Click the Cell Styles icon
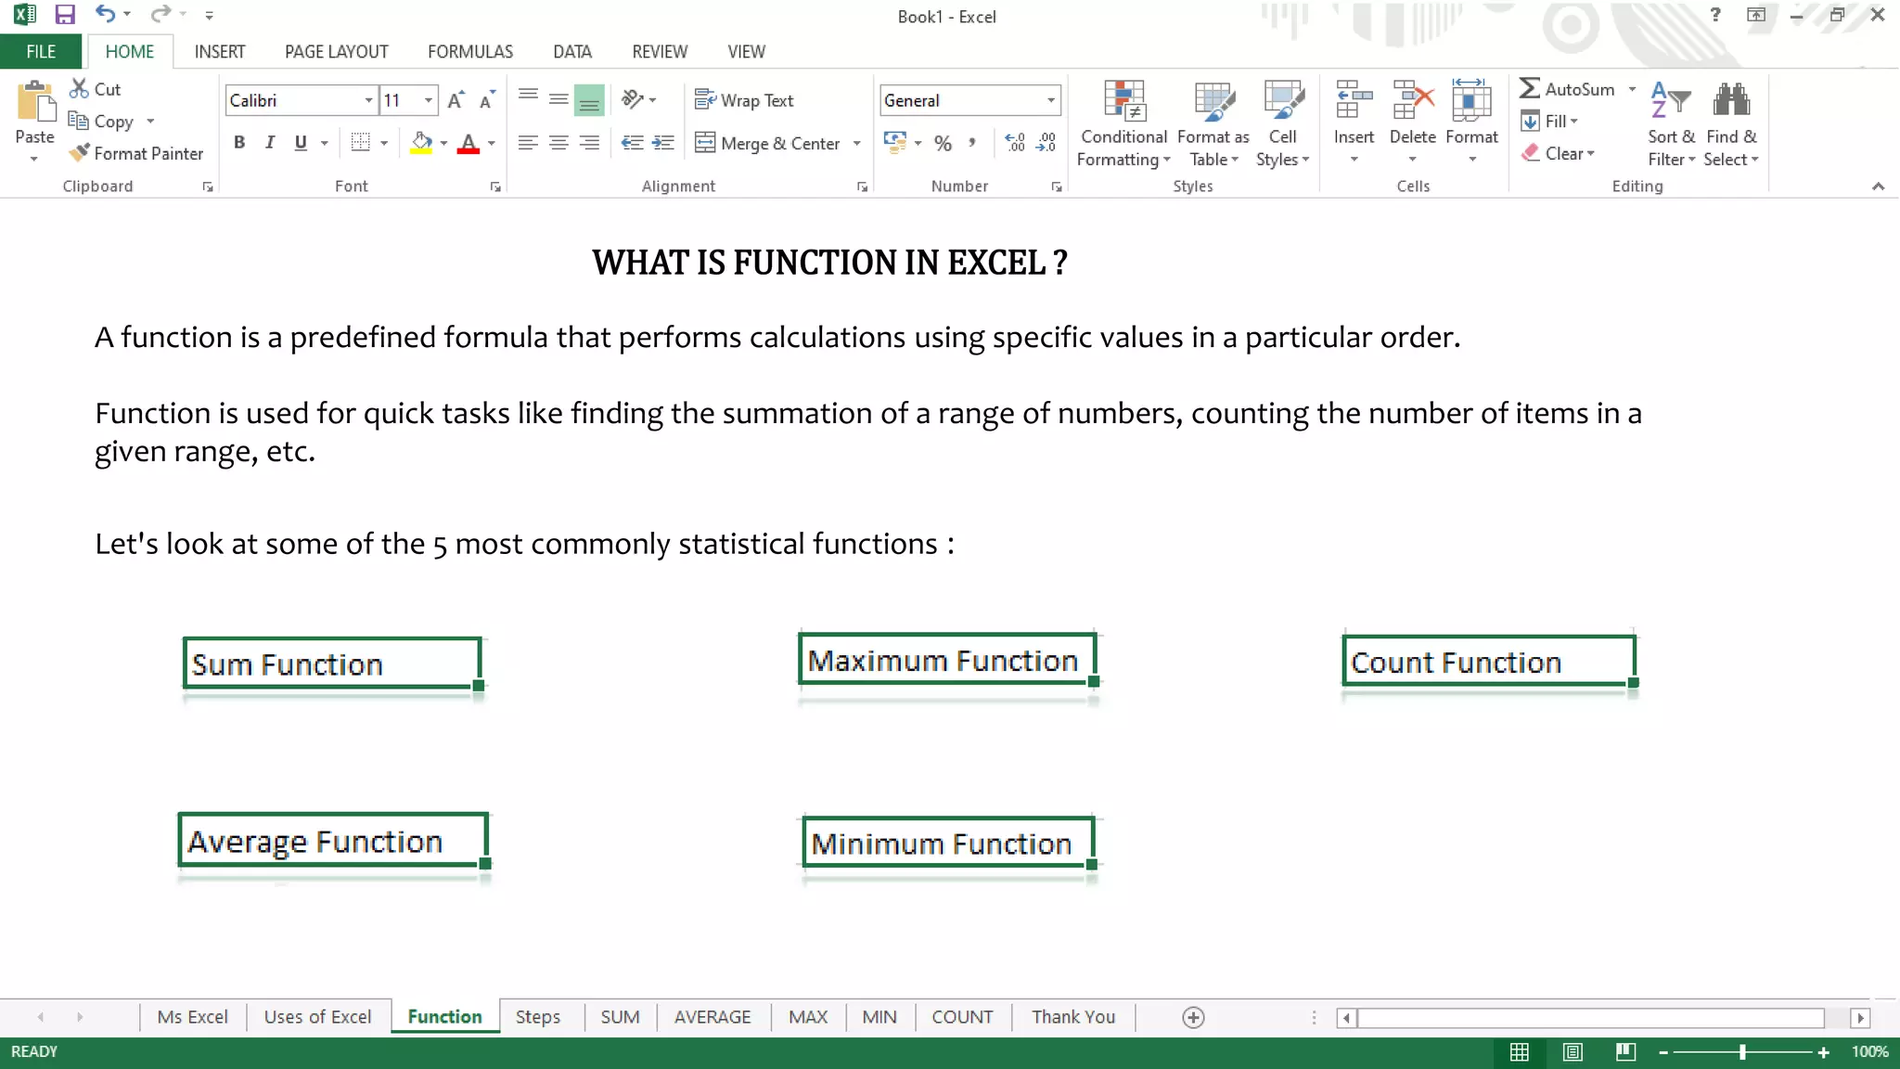Image resolution: width=1900 pixels, height=1069 pixels. pyautogui.click(x=1283, y=102)
